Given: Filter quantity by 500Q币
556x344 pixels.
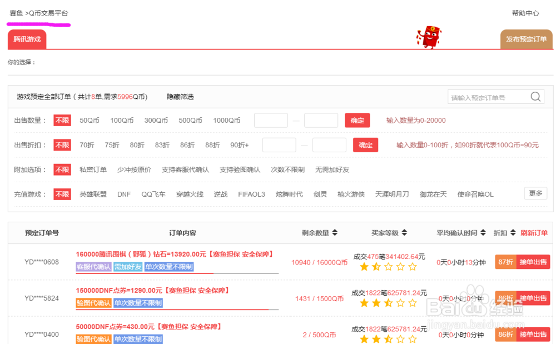Looking at the screenshot, I should click(x=190, y=121).
